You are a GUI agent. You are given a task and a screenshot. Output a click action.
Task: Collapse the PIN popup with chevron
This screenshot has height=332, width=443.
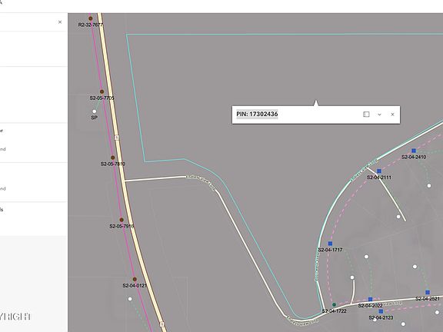point(379,115)
